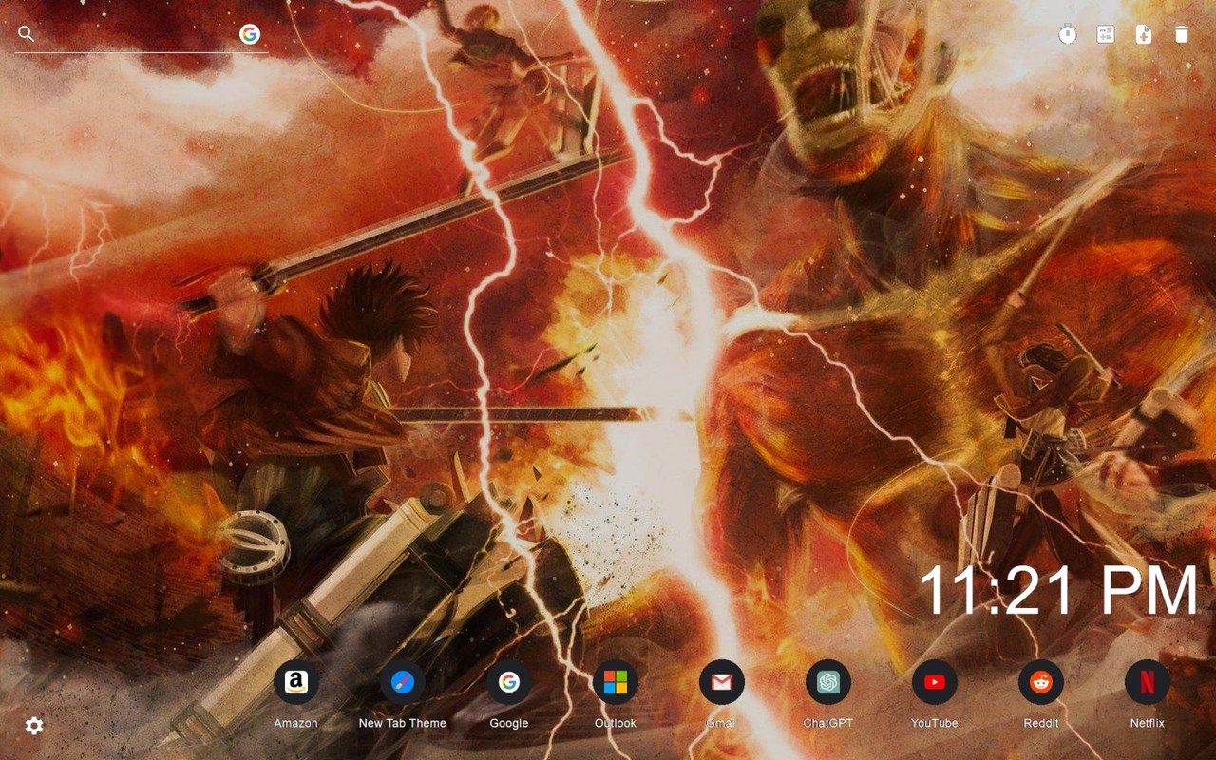Open the Google shortcut icon
The height and width of the screenshot is (760, 1216).
tap(509, 682)
